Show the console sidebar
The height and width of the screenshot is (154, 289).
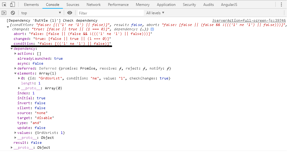(x=4, y=13)
